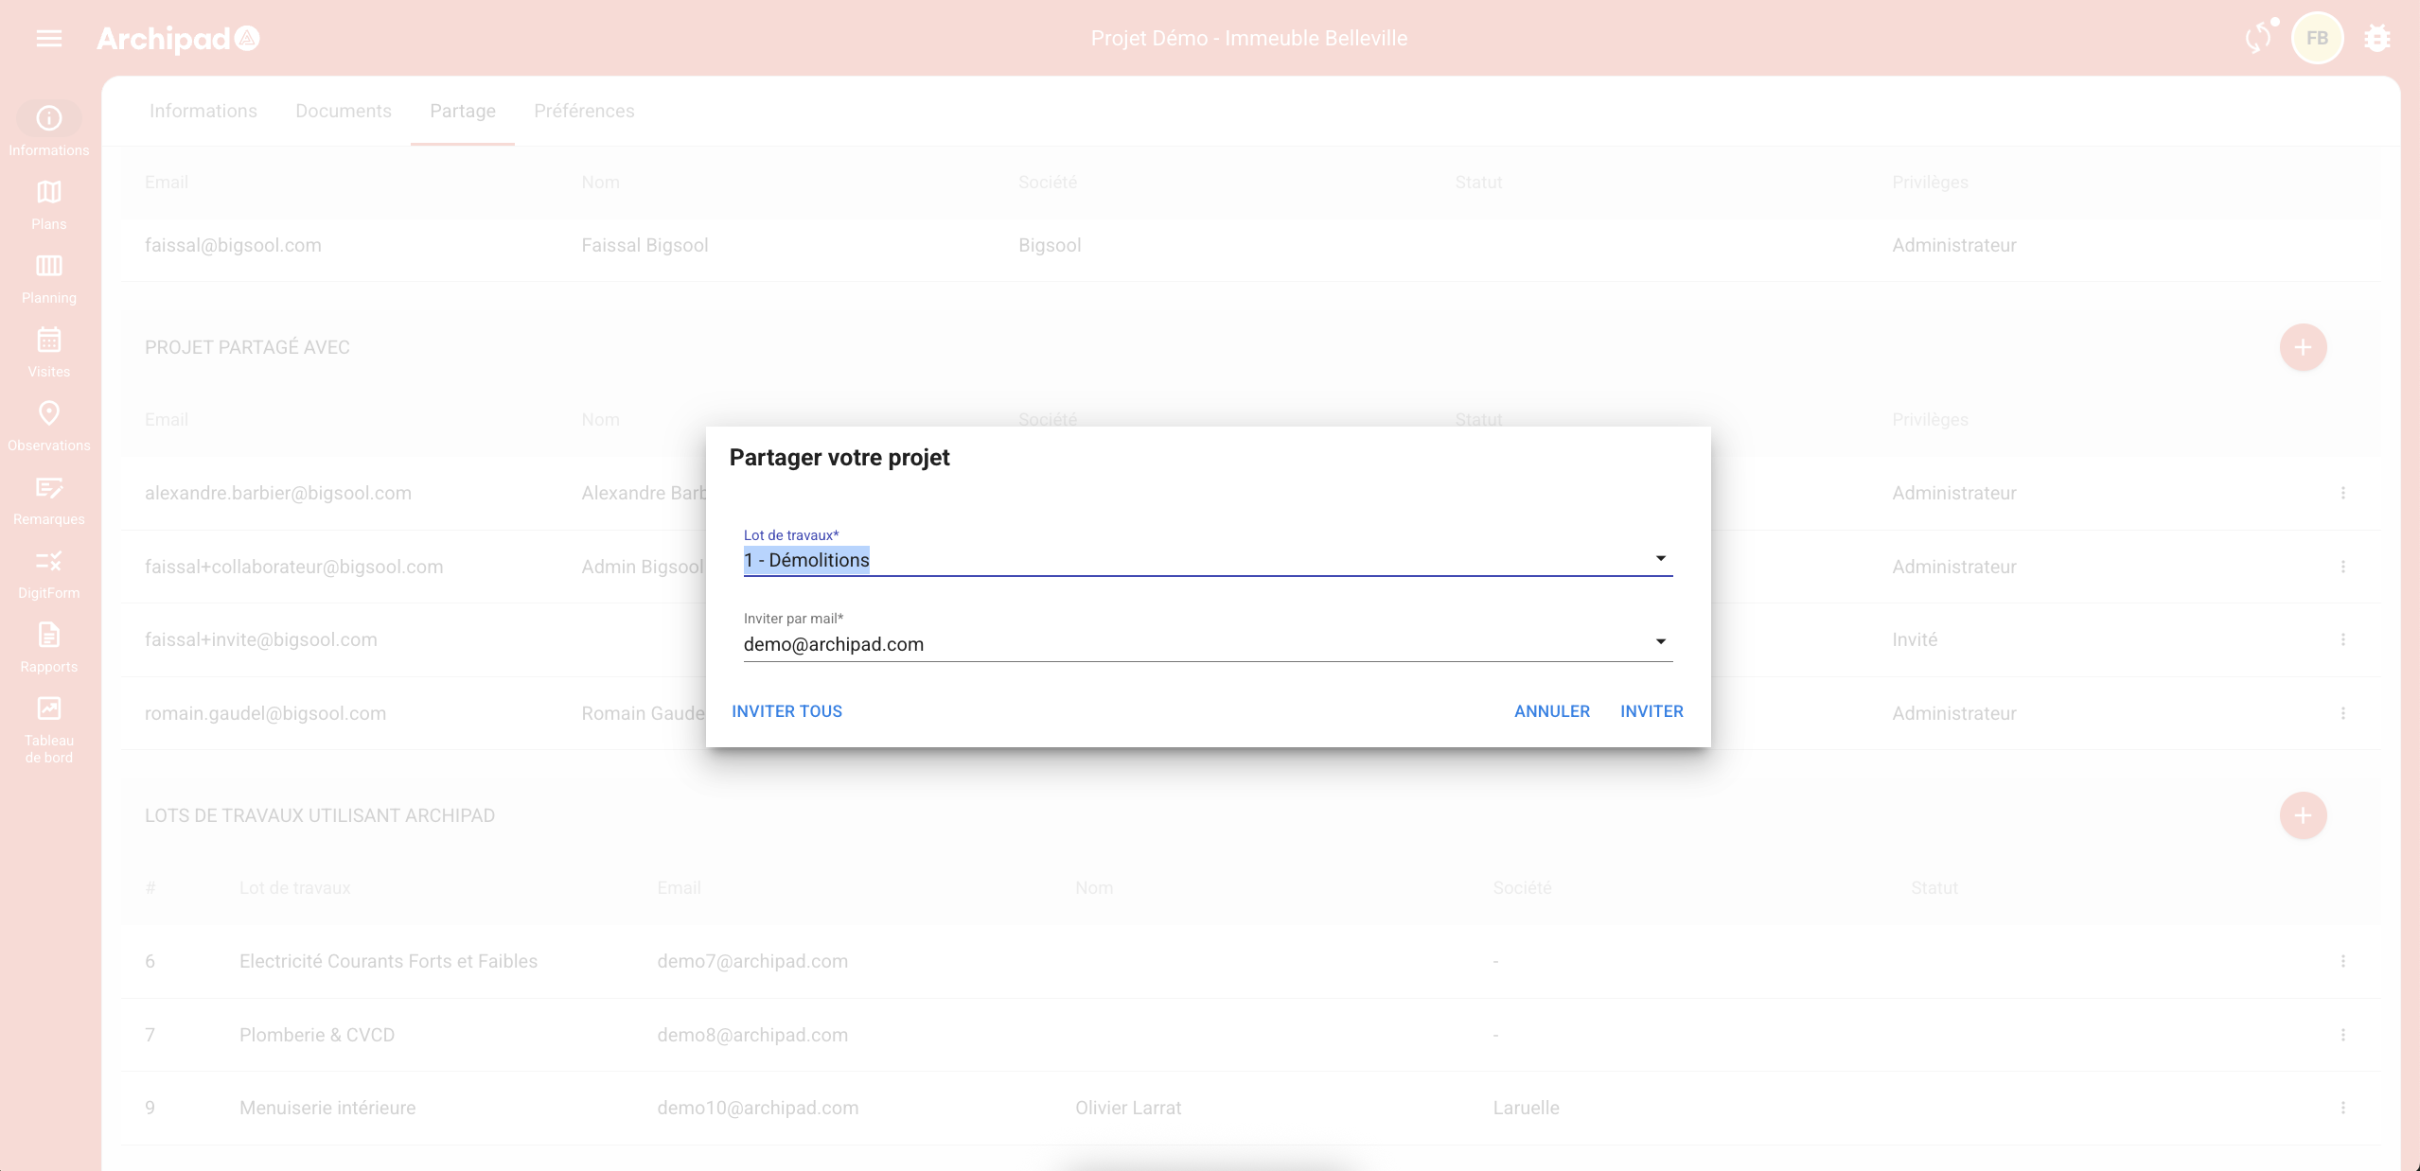2420x1171 pixels.
Task: Click the FB user avatar
Action: (2317, 39)
